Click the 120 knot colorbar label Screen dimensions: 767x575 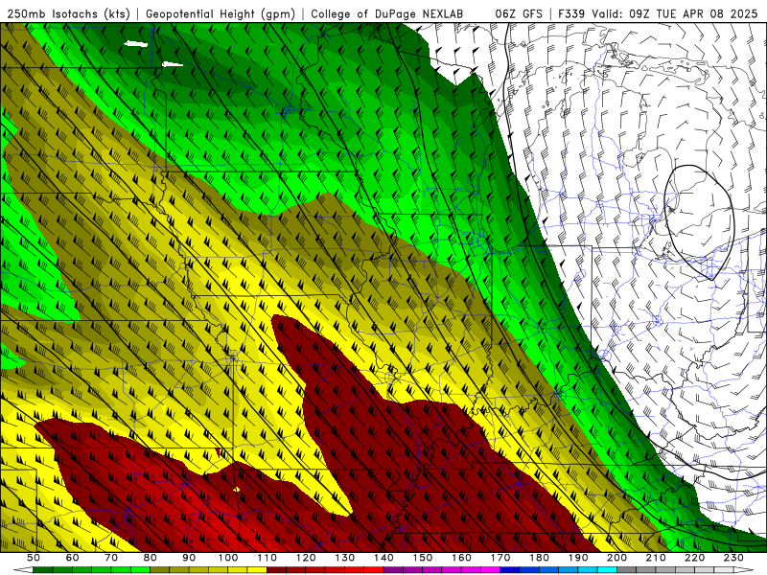306,558
